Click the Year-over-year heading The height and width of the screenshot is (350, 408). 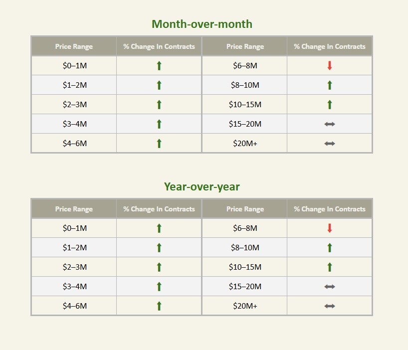(202, 186)
